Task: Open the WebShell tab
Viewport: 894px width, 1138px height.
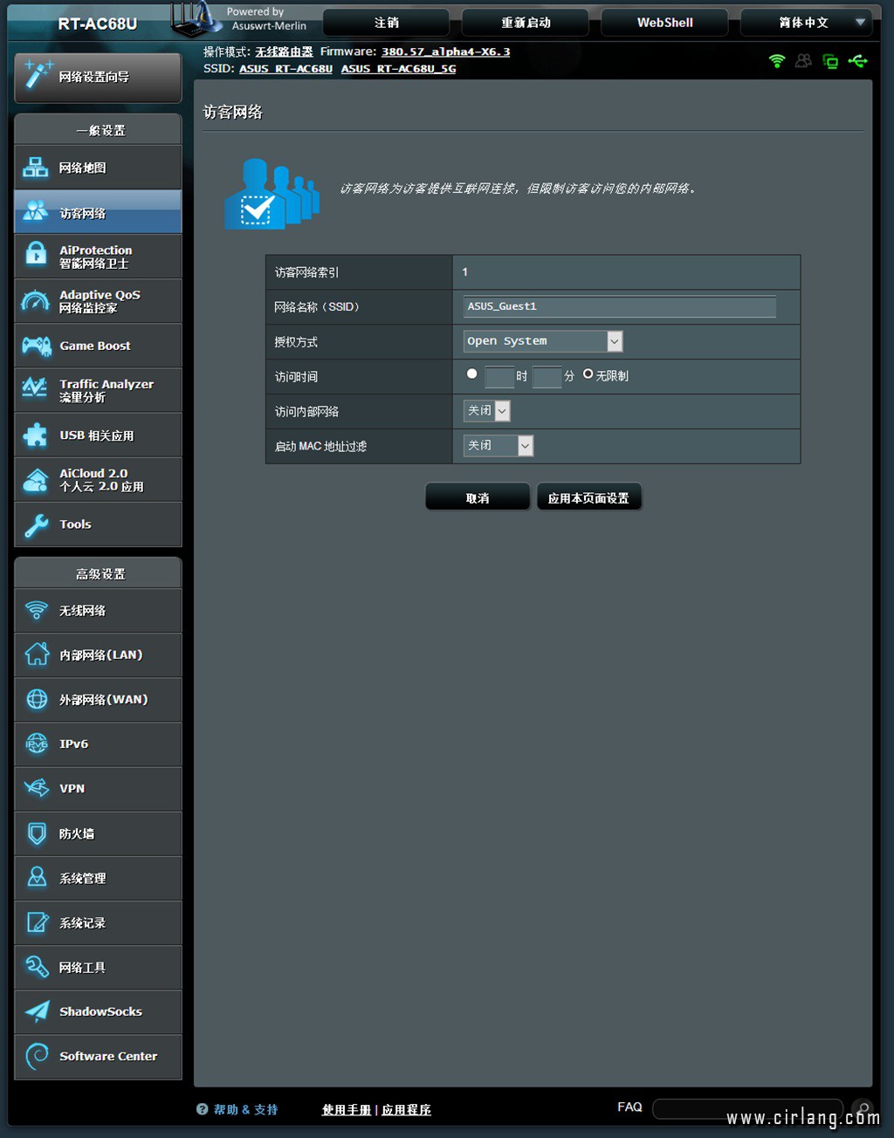Action: point(664,23)
